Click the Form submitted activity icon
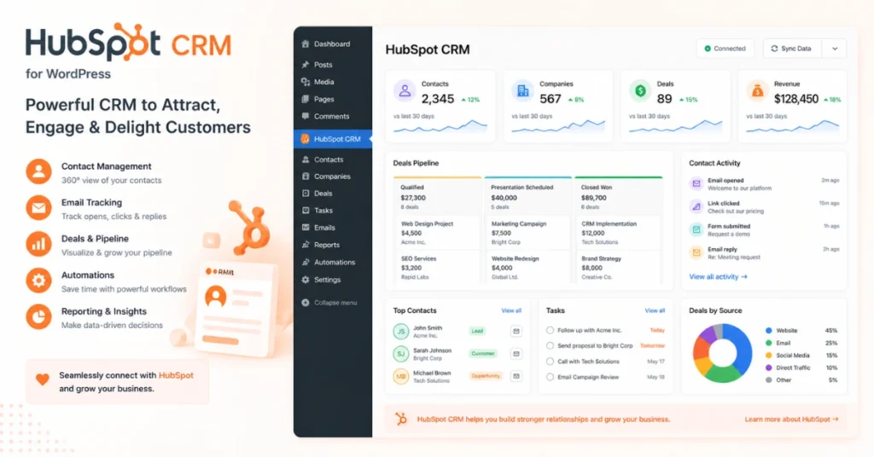This screenshot has height=457, width=874. point(696,229)
